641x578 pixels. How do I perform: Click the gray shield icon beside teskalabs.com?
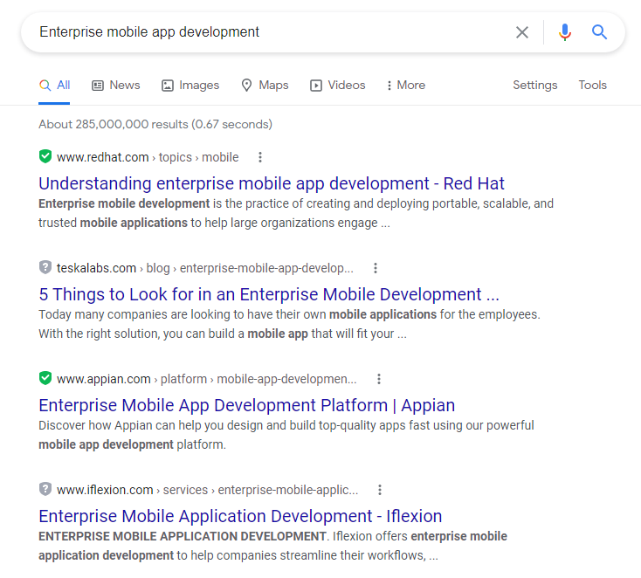(x=45, y=267)
